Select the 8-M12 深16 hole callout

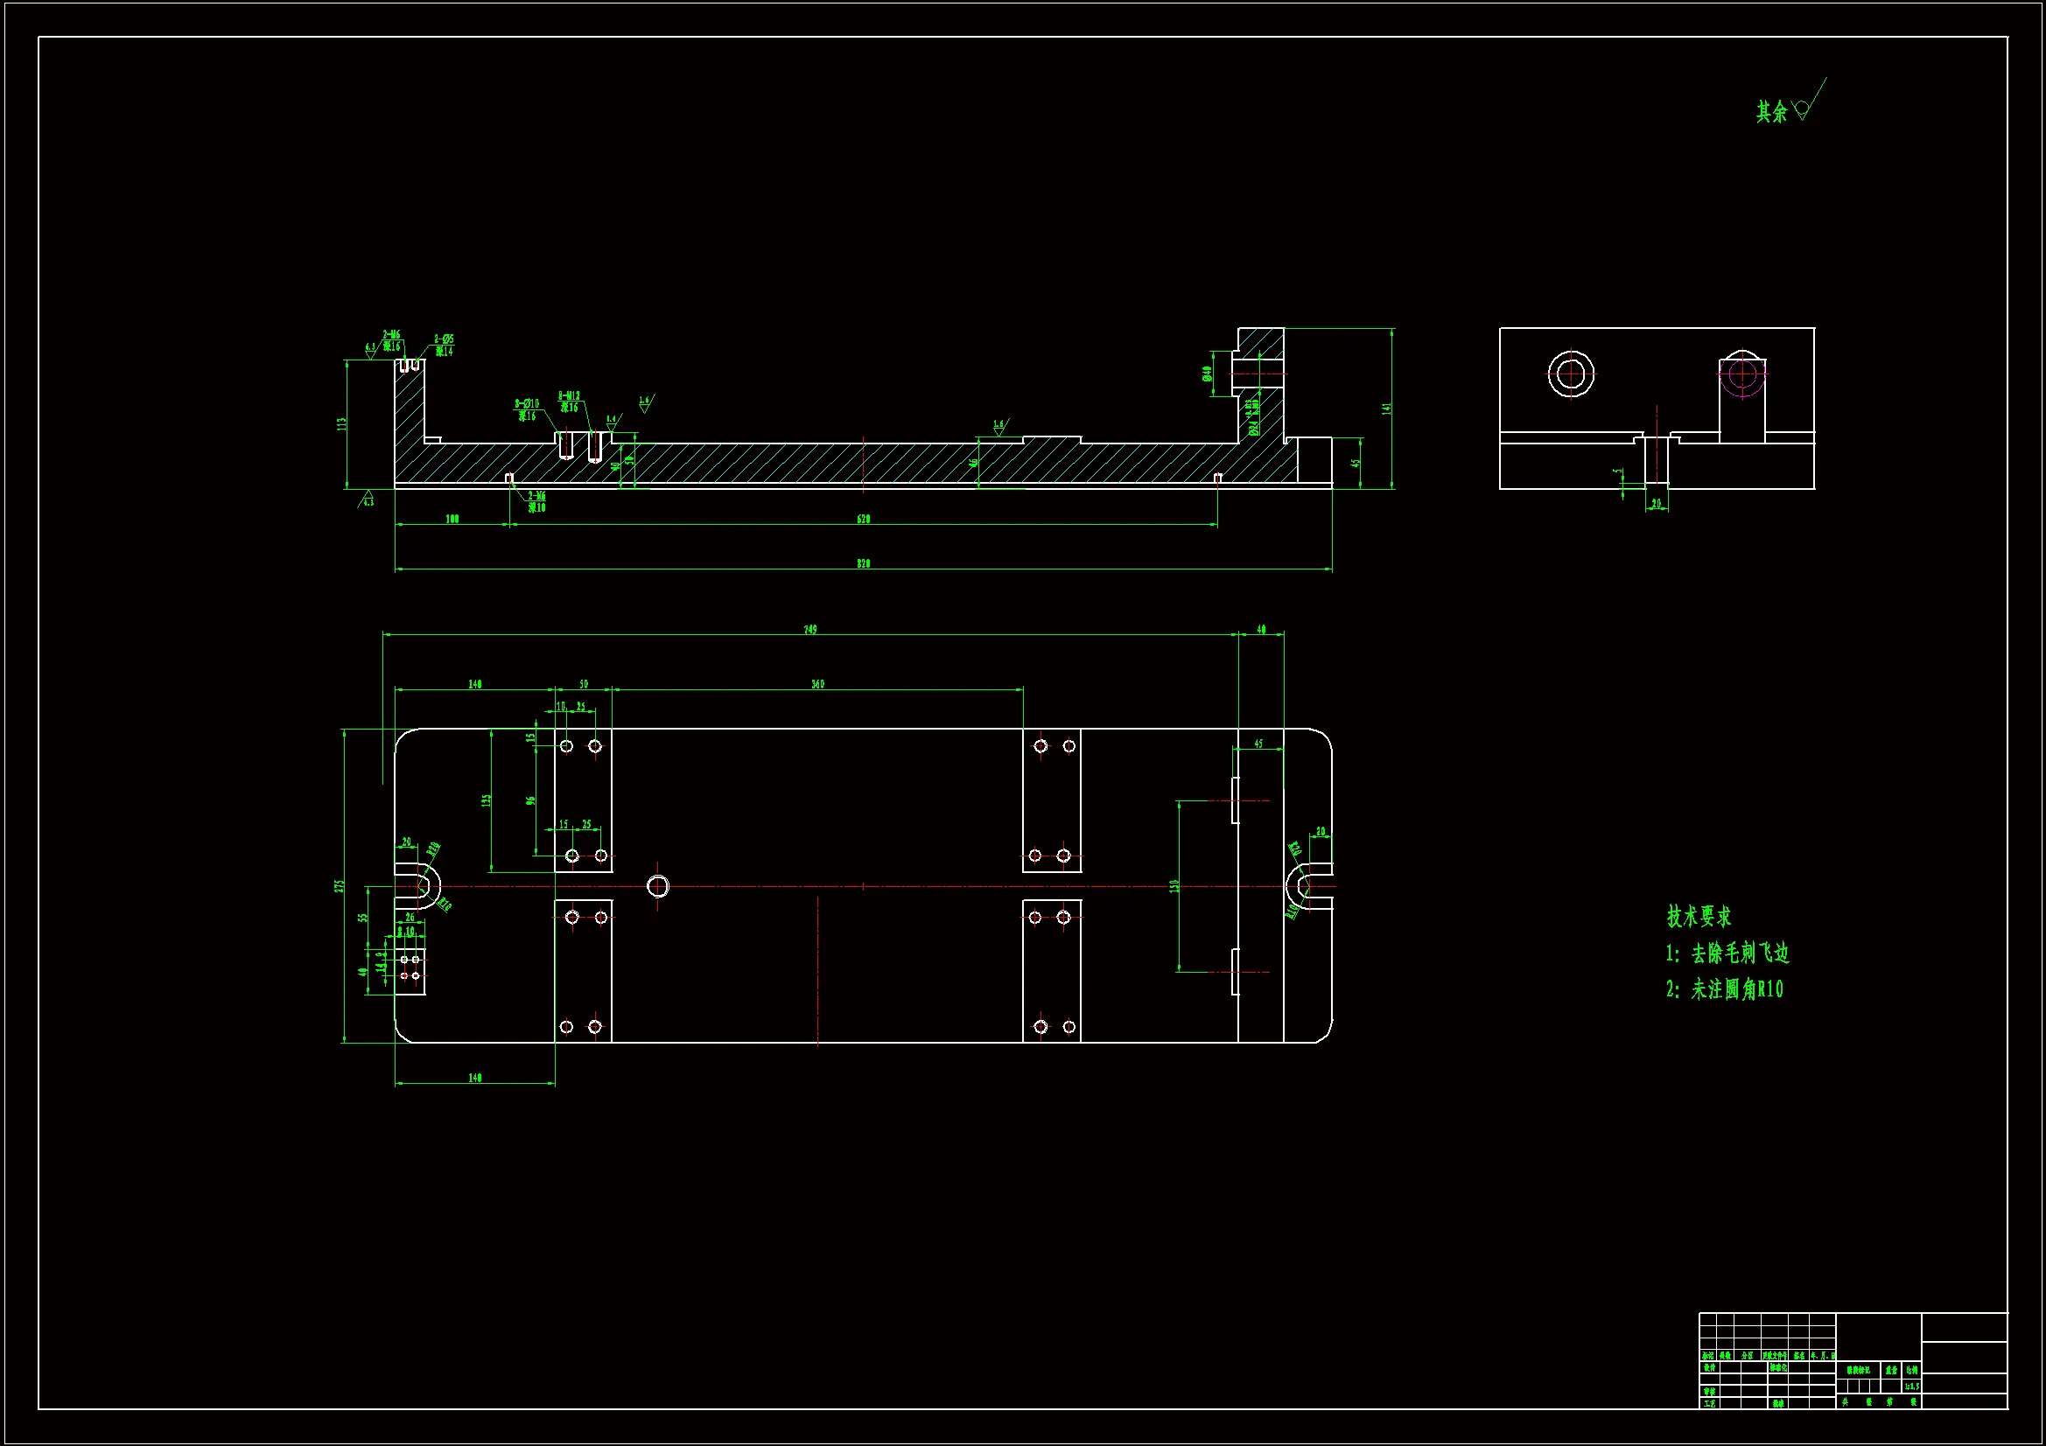click(x=570, y=402)
